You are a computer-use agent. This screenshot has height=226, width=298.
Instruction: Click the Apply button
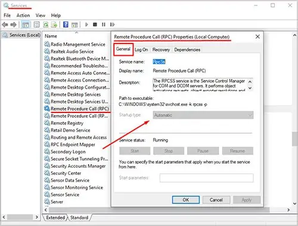[x=247, y=200]
